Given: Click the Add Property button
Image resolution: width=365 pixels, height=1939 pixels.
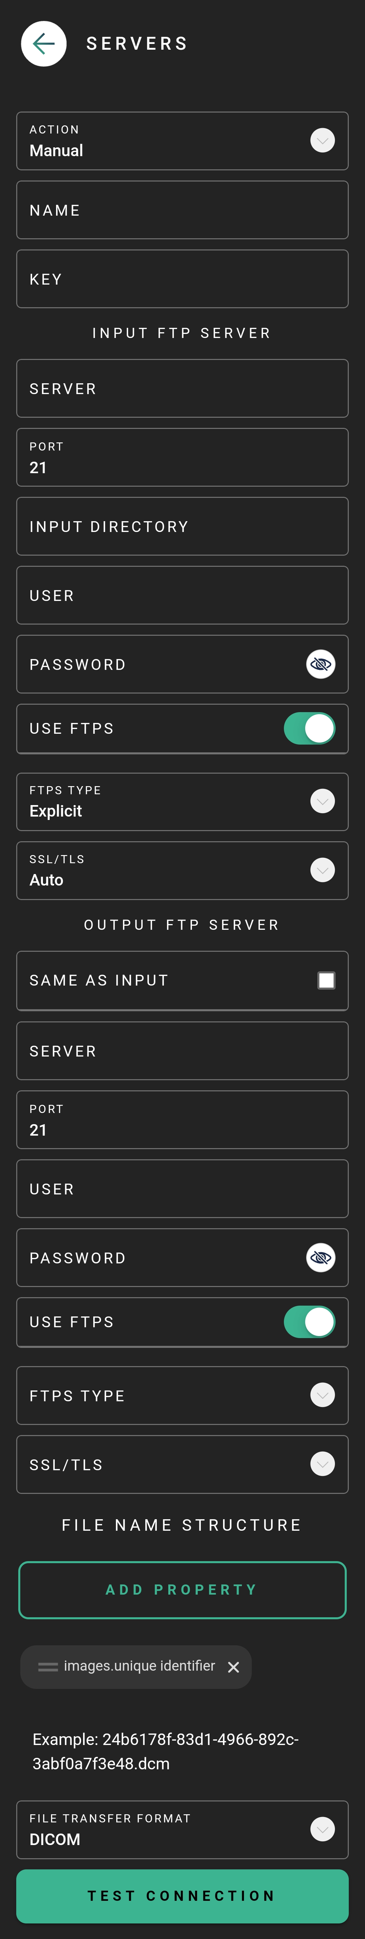Looking at the screenshot, I should (x=182, y=1590).
